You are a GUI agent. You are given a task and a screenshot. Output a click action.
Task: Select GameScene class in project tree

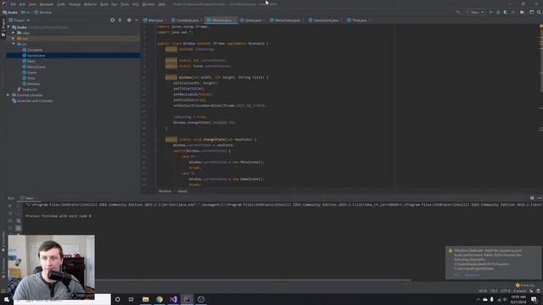coord(36,55)
